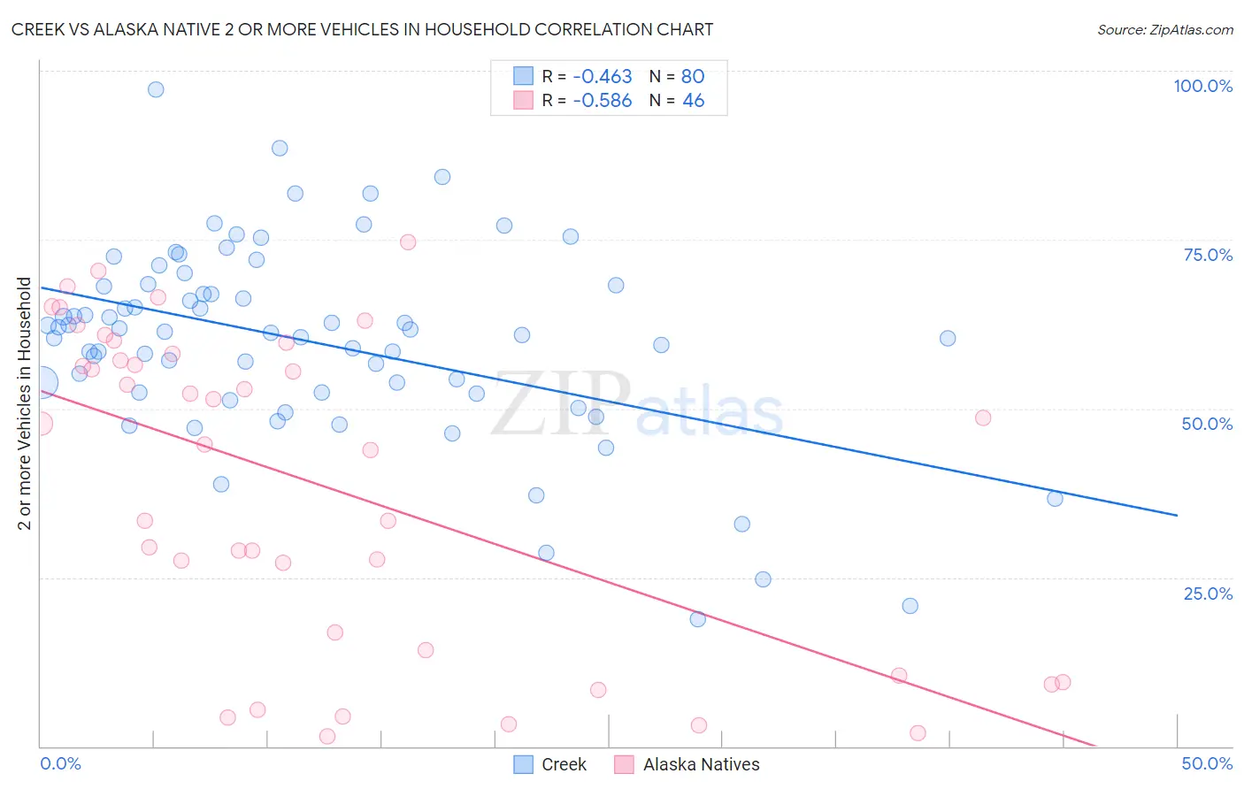Click the highest blue Creek data point near 100%
The height and width of the screenshot is (789, 1244).
point(156,89)
